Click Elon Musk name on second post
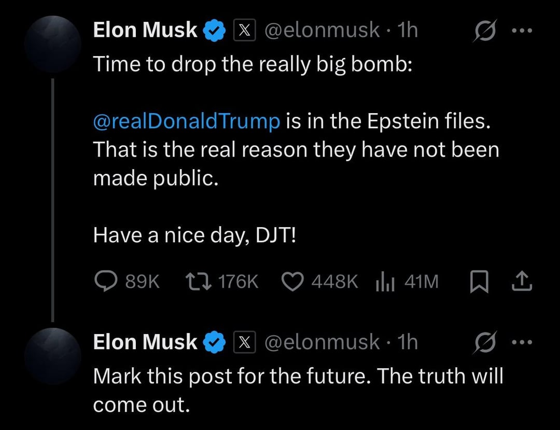The height and width of the screenshot is (430, 560). [x=145, y=342]
